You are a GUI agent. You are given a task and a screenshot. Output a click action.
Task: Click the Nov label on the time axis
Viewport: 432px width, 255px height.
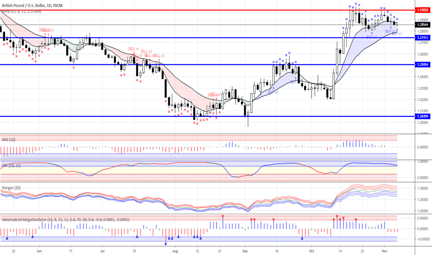pyautogui.click(x=385, y=251)
